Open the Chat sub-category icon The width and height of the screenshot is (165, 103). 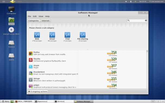(67, 35)
